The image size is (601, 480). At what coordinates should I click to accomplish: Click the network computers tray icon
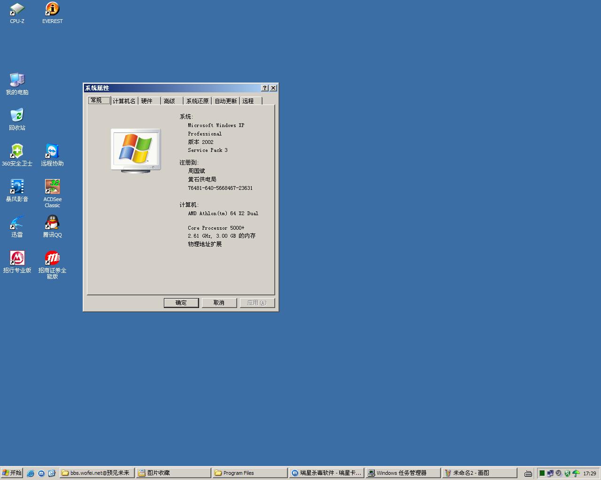pos(550,473)
